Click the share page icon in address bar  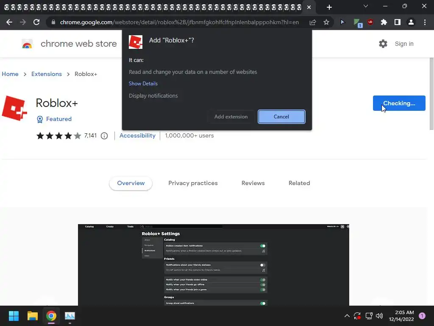point(313,22)
